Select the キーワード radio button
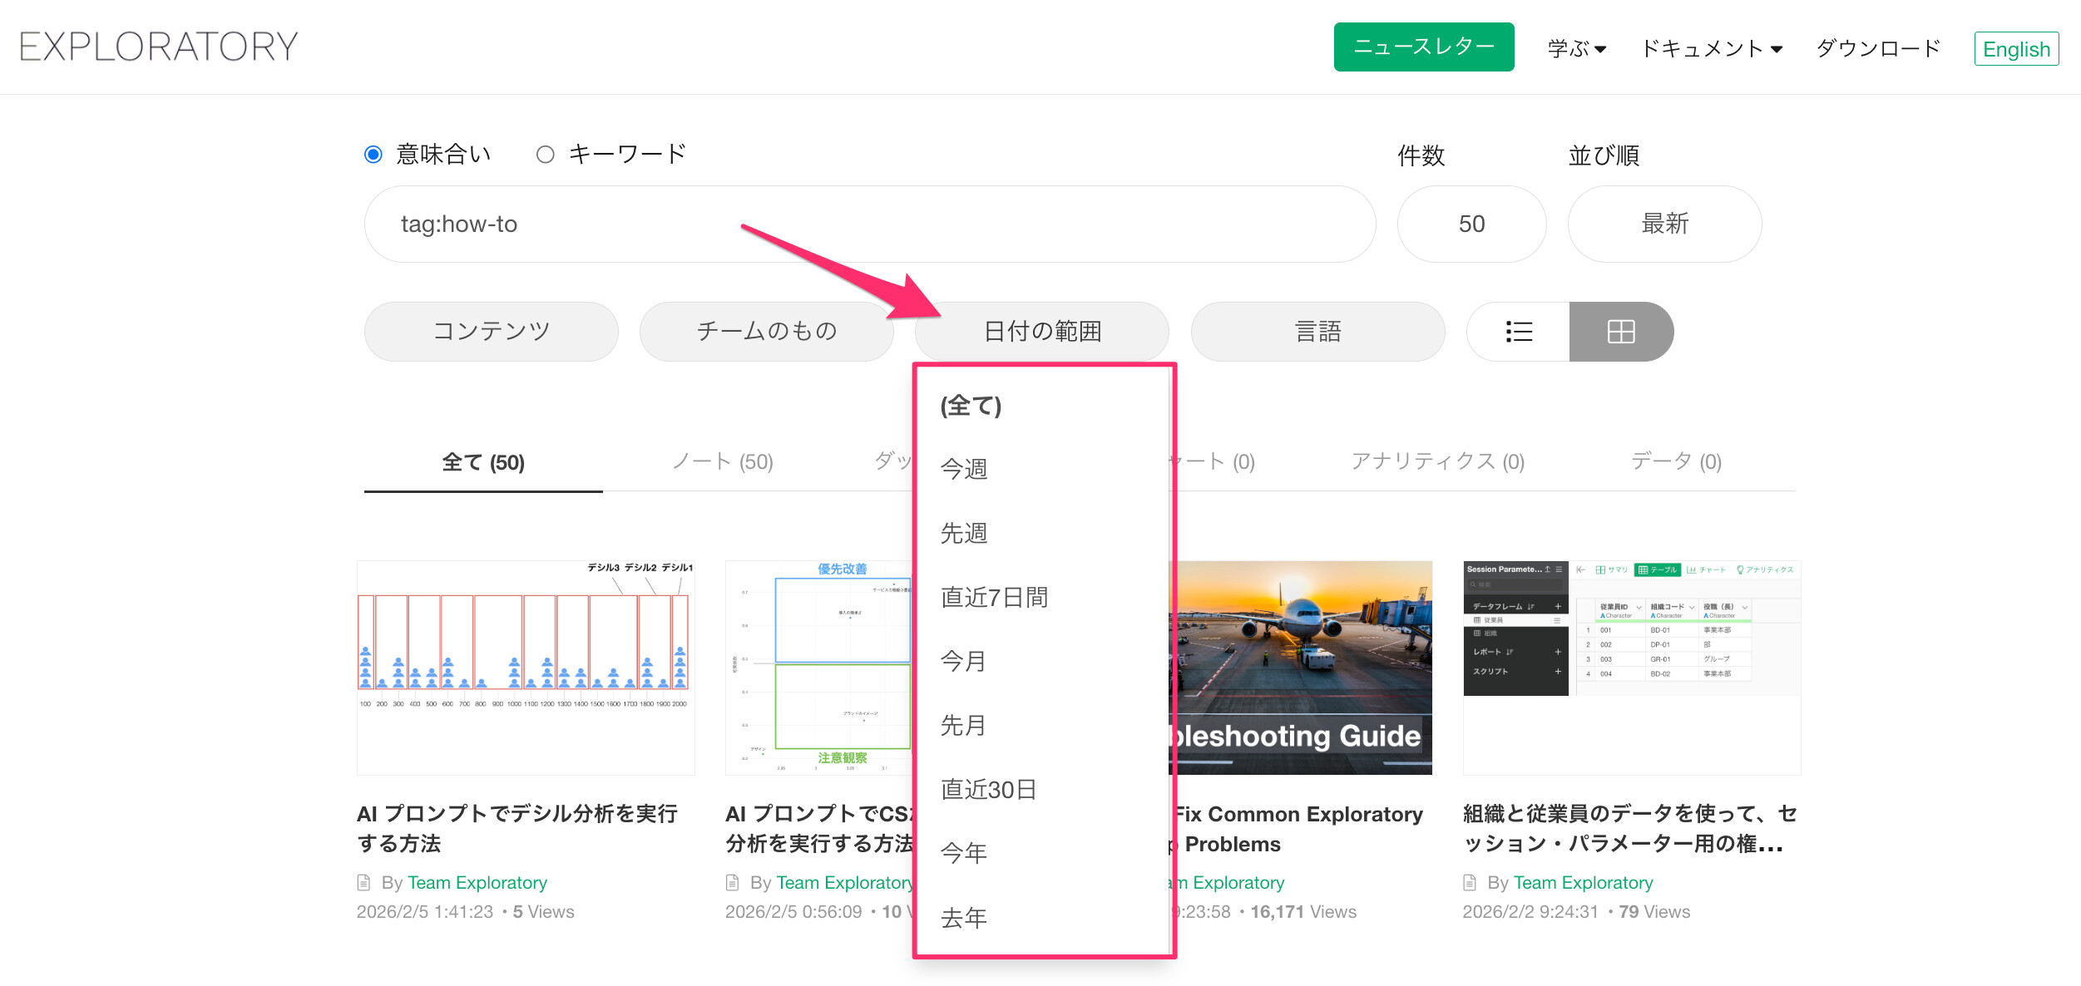Screen dimensions: 2081x986 click(546, 155)
